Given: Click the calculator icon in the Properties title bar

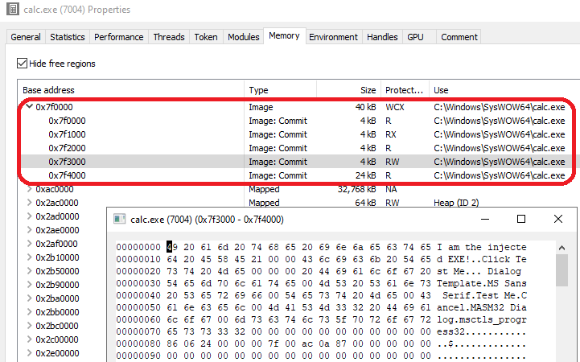Looking at the screenshot, I should pos(13,9).
